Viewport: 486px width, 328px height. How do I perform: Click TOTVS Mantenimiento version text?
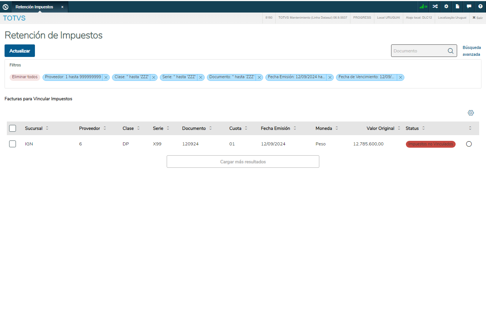point(312,18)
